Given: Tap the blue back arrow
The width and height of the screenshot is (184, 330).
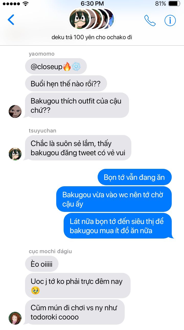Looking at the screenshot, I should point(11,20).
